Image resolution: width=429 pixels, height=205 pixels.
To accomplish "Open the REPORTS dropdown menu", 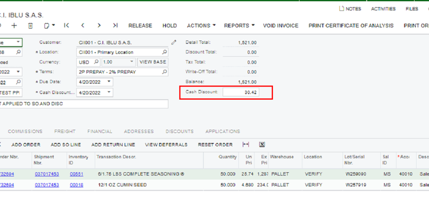I will [239, 26].
